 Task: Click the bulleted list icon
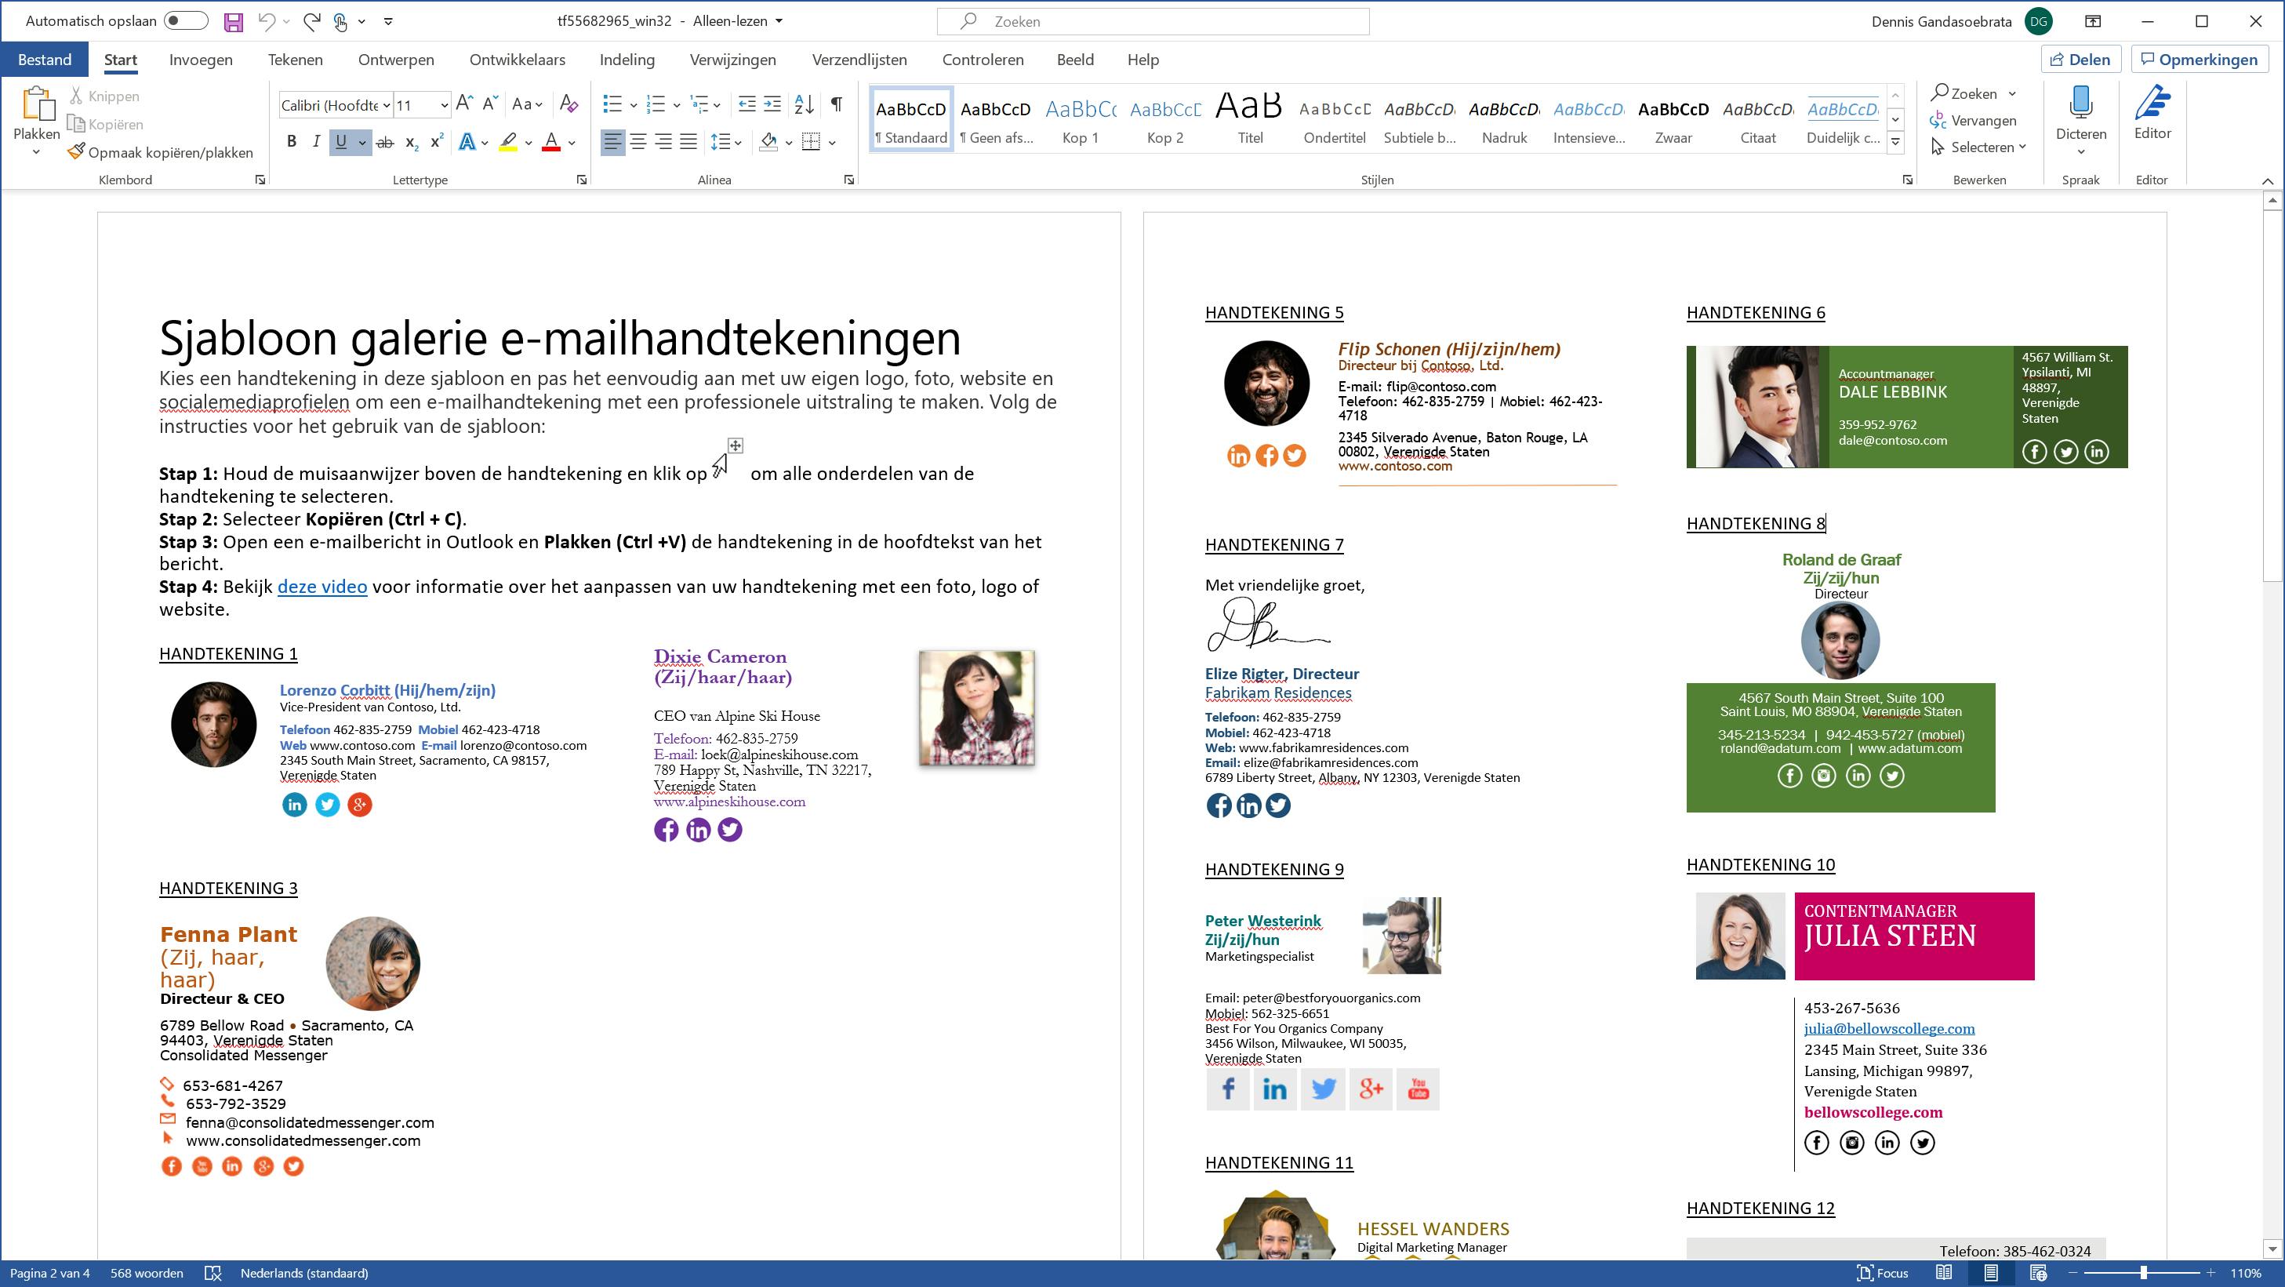pyautogui.click(x=612, y=104)
